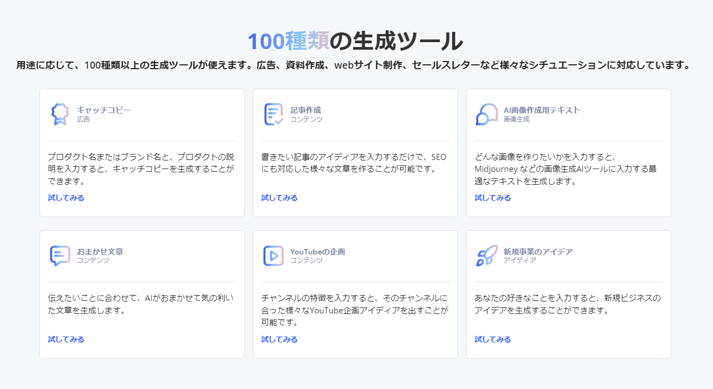
Task: Click the 100種類の生成ツール heading
Action: pos(355,41)
